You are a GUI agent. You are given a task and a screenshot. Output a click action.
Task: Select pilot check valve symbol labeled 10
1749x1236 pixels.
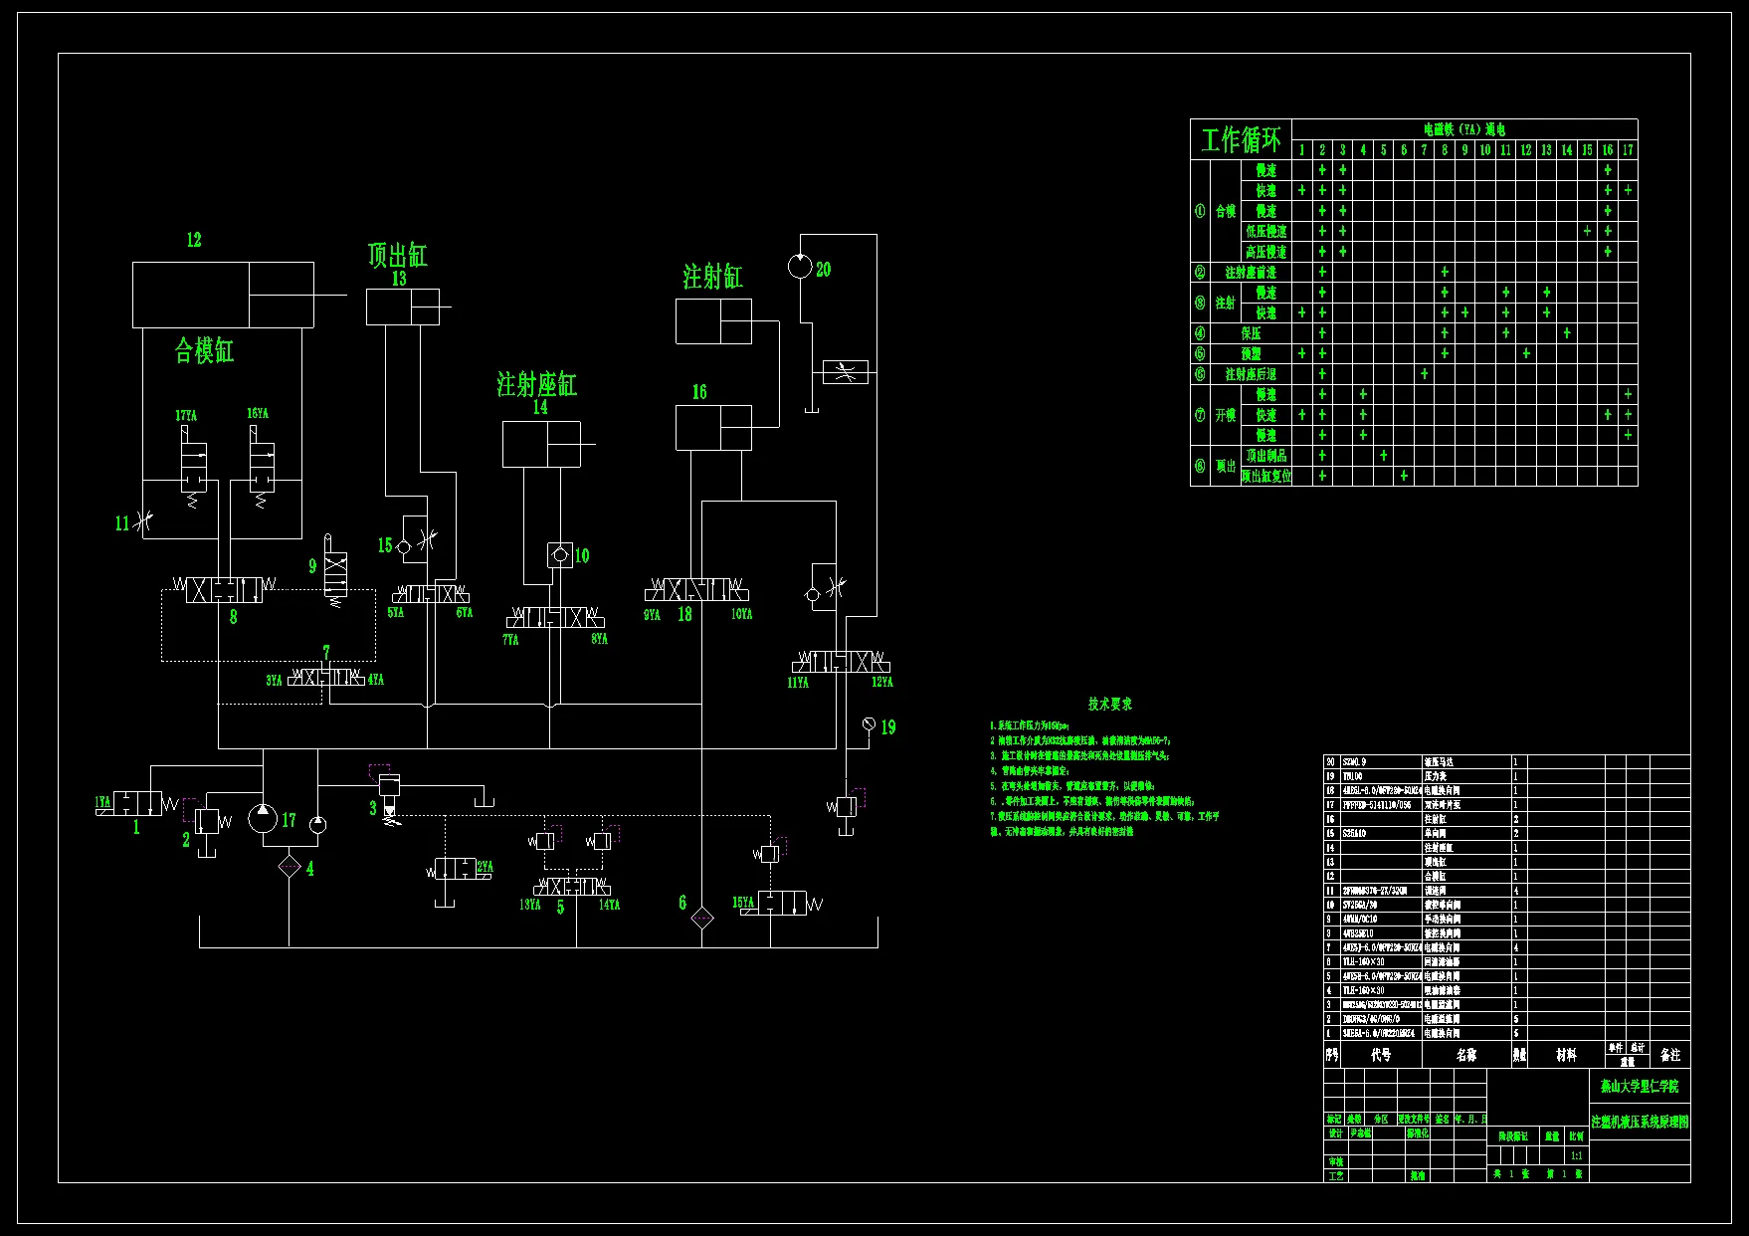pos(560,554)
